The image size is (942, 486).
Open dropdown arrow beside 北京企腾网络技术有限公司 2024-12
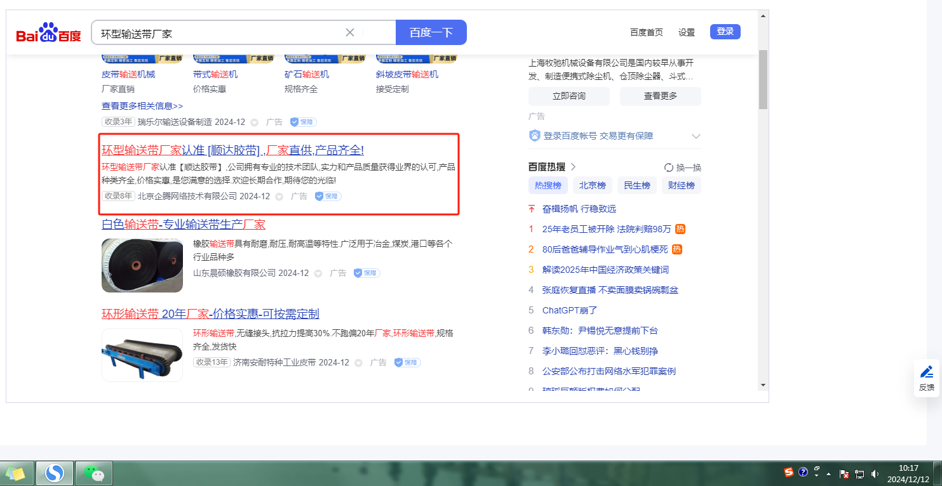(x=279, y=197)
